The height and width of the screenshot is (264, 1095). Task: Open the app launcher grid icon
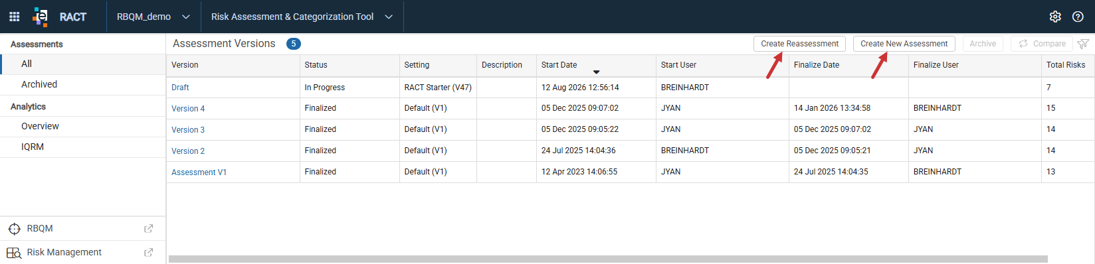coord(14,17)
